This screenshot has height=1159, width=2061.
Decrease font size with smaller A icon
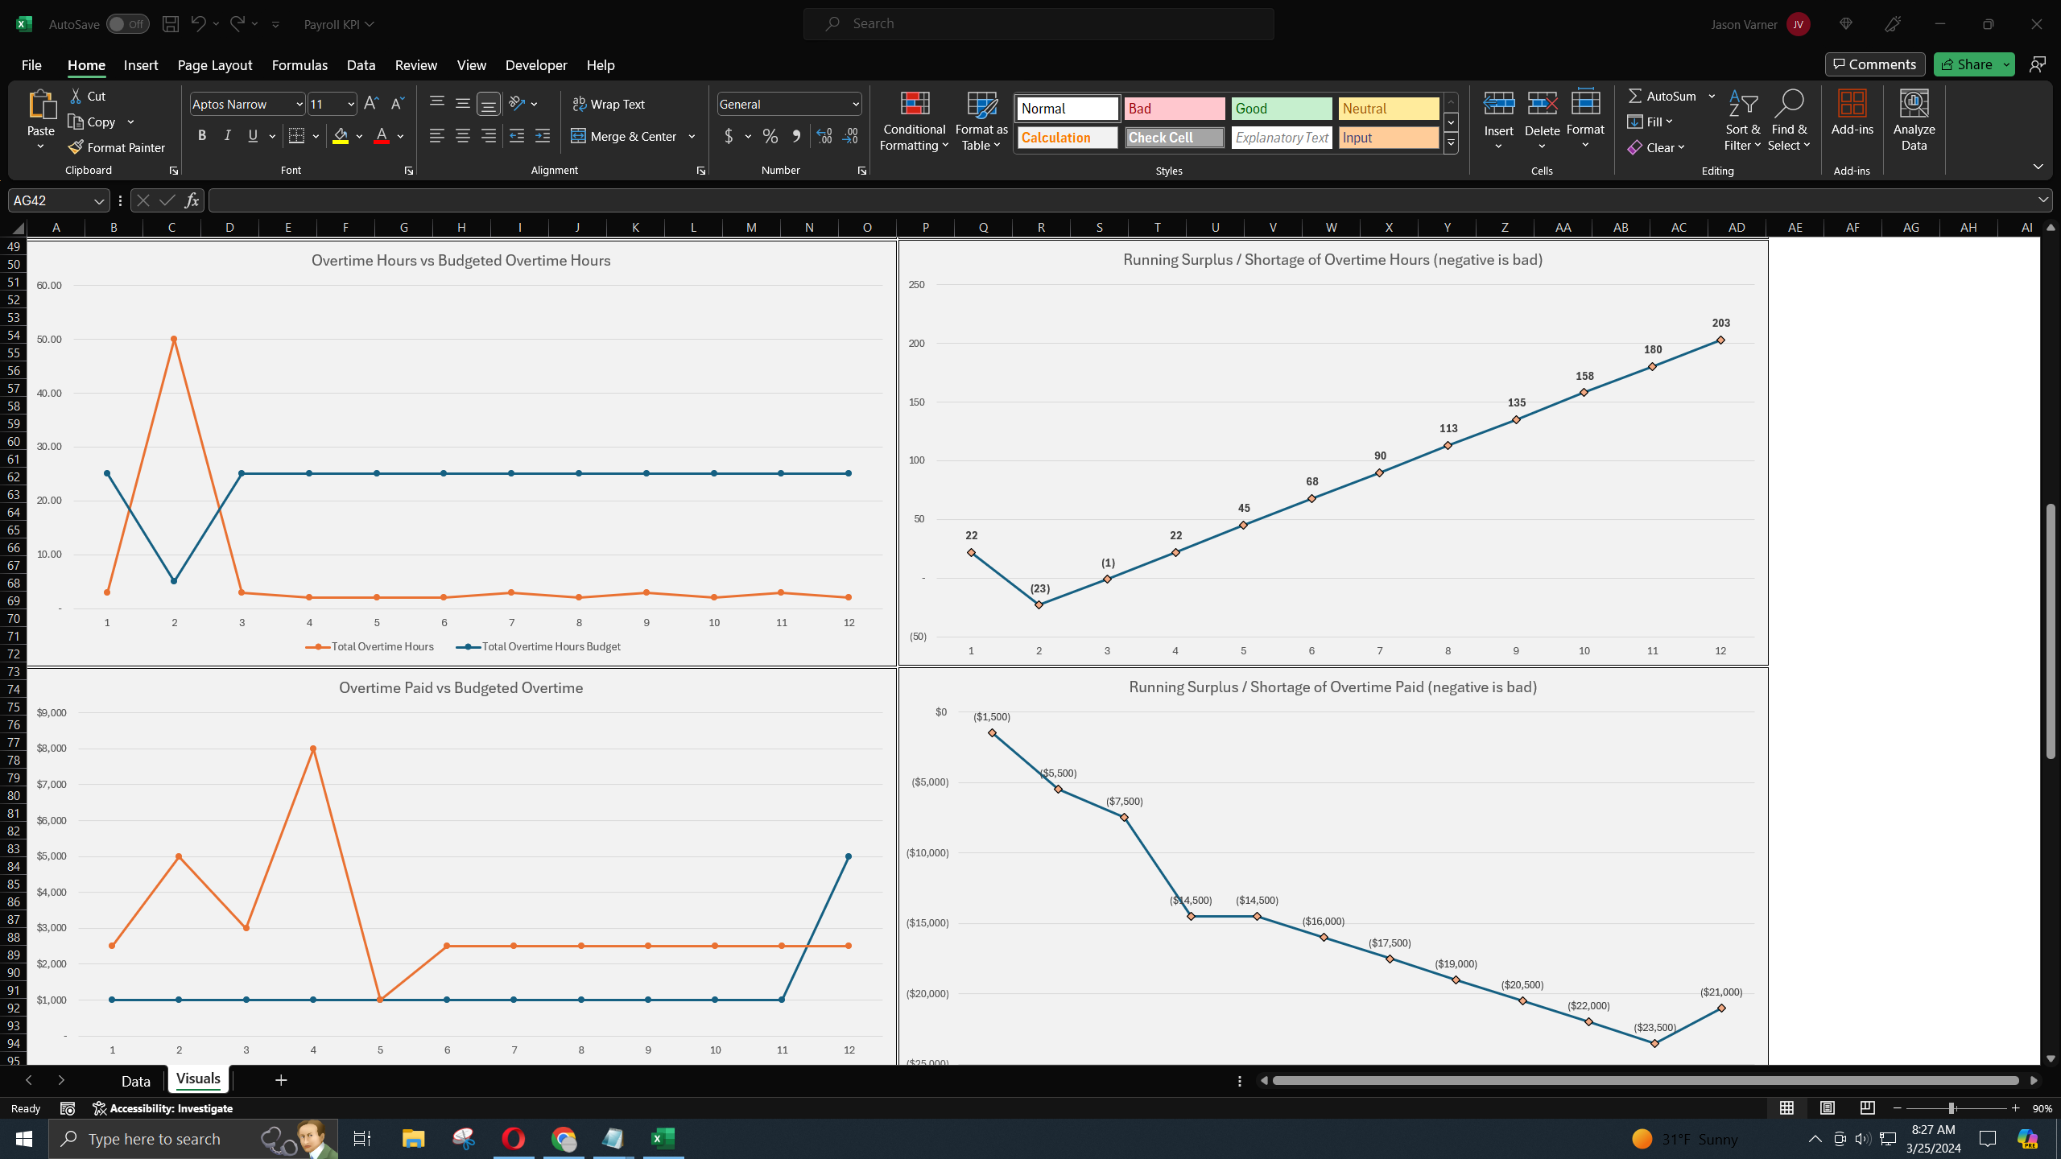pos(397,104)
